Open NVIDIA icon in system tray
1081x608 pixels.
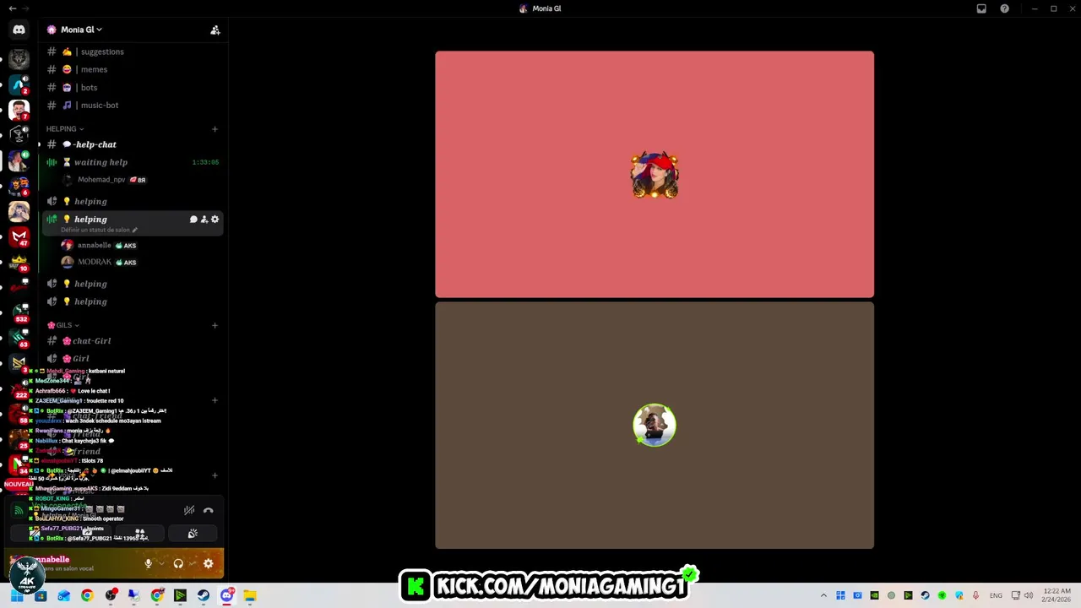[874, 595]
